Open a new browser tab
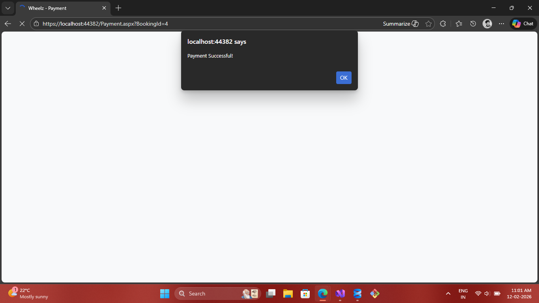The width and height of the screenshot is (539, 303). pyautogui.click(x=118, y=8)
